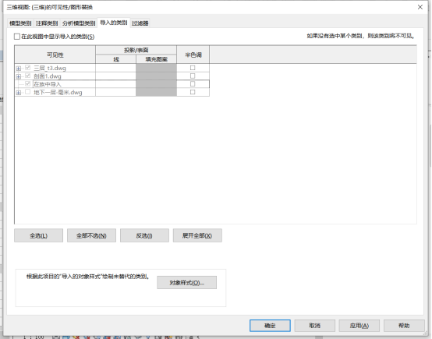Tick halftone checkbox in 剖面1.dwg row
Viewport: 432px width, 339px height.
[x=193, y=76]
